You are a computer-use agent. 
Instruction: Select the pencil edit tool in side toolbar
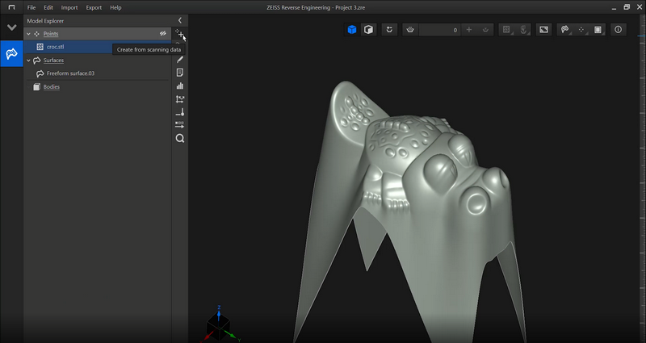[x=180, y=60]
